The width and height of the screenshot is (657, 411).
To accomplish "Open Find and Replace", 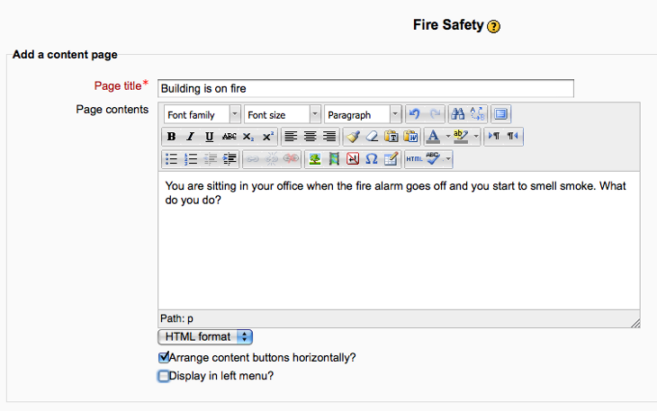I will click(x=477, y=114).
